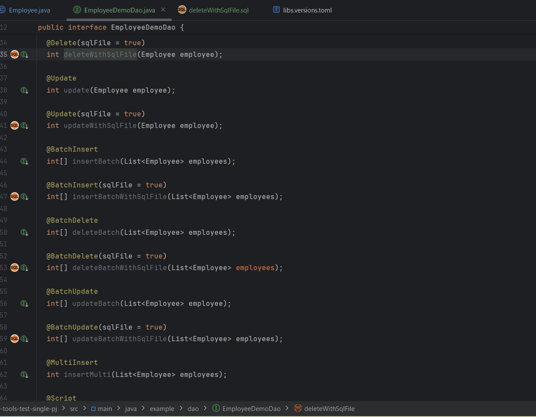Close the EmployeeDemoDao.java tab
Image resolution: width=536 pixels, height=417 pixels.
pyautogui.click(x=163, y=9)
